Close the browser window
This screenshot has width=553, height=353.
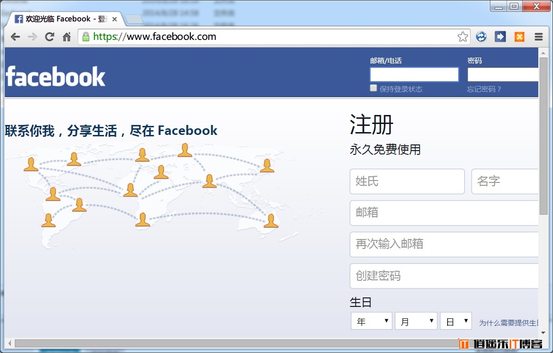click(x=536, y=6)
